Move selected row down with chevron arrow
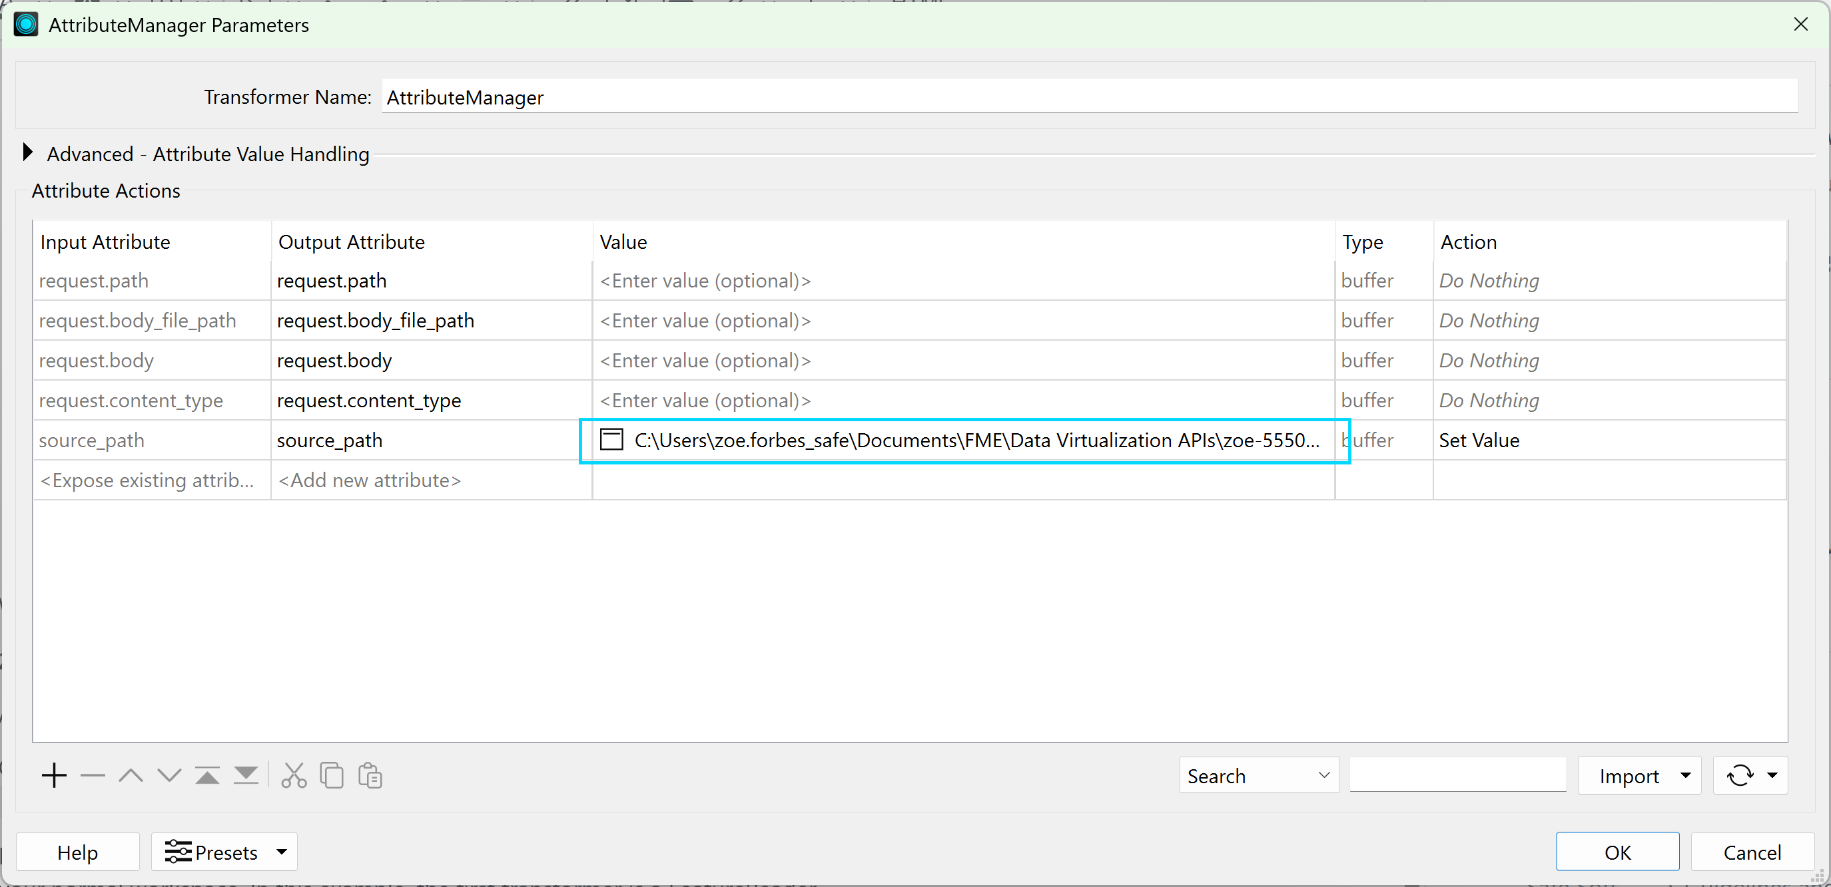This screenshot has height=887, width=1831. pos(169,775)
